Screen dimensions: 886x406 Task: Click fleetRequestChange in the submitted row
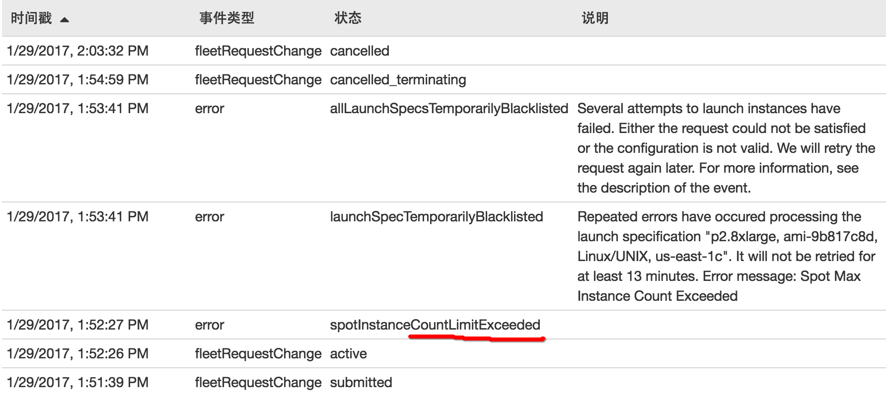click(258, 383)
